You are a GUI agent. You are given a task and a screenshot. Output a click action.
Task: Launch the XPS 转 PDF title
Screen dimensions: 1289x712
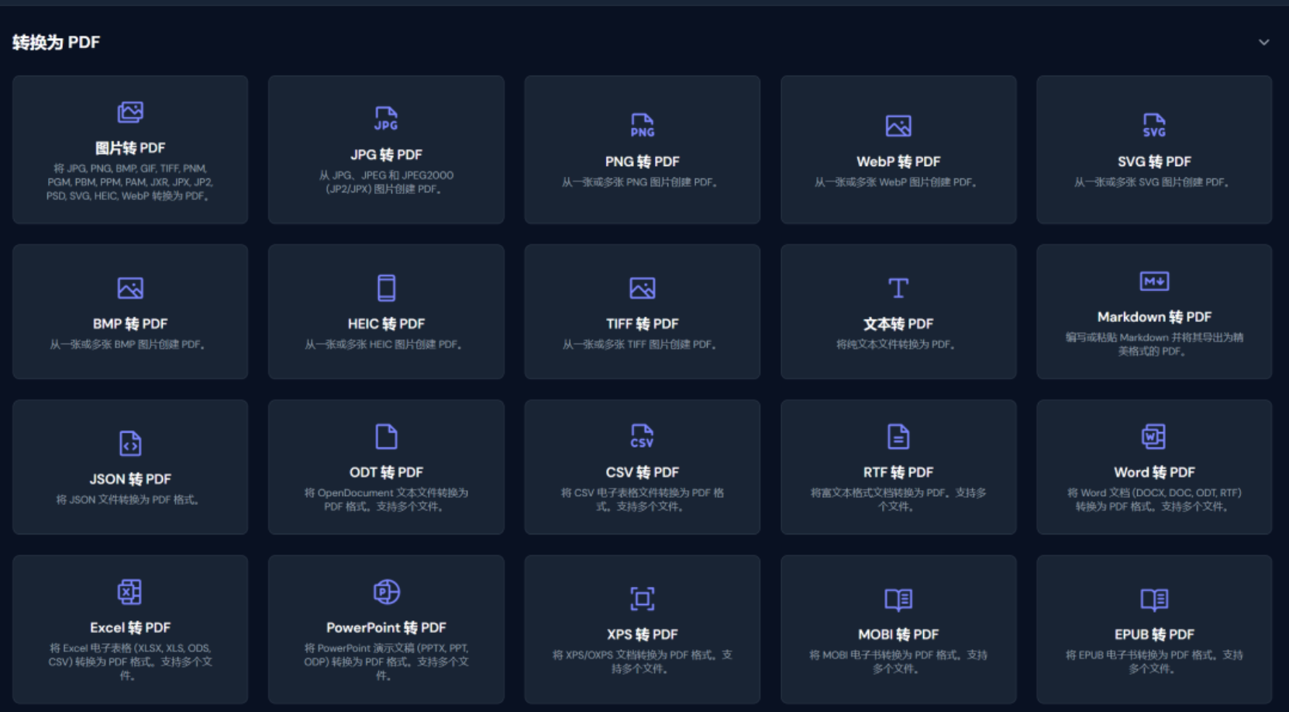642,634
